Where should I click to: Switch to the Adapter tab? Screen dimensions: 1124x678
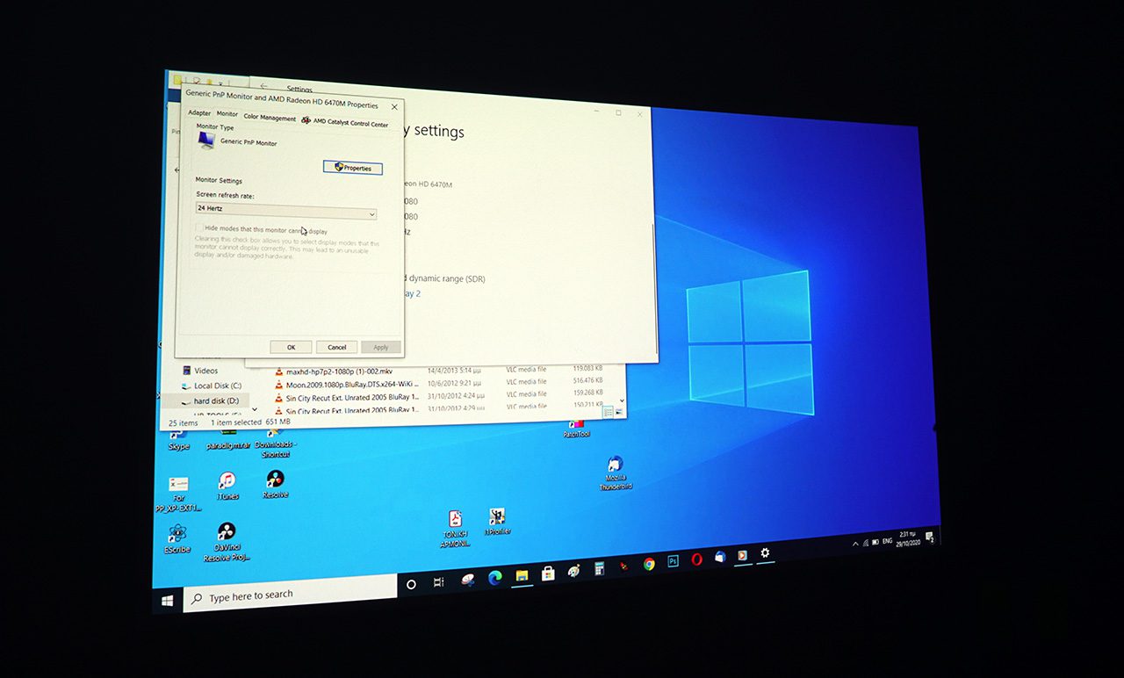[199, 113]
